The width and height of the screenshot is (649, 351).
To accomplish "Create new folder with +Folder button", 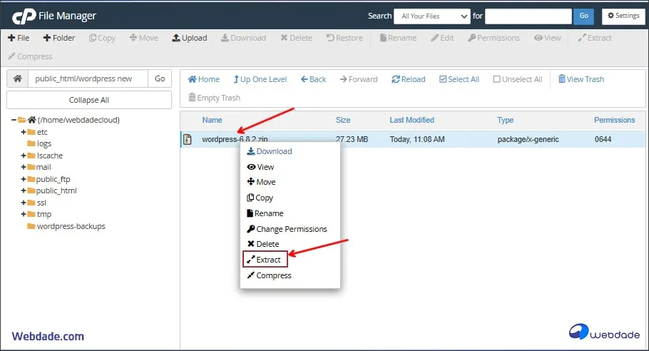I will point(58,38).
